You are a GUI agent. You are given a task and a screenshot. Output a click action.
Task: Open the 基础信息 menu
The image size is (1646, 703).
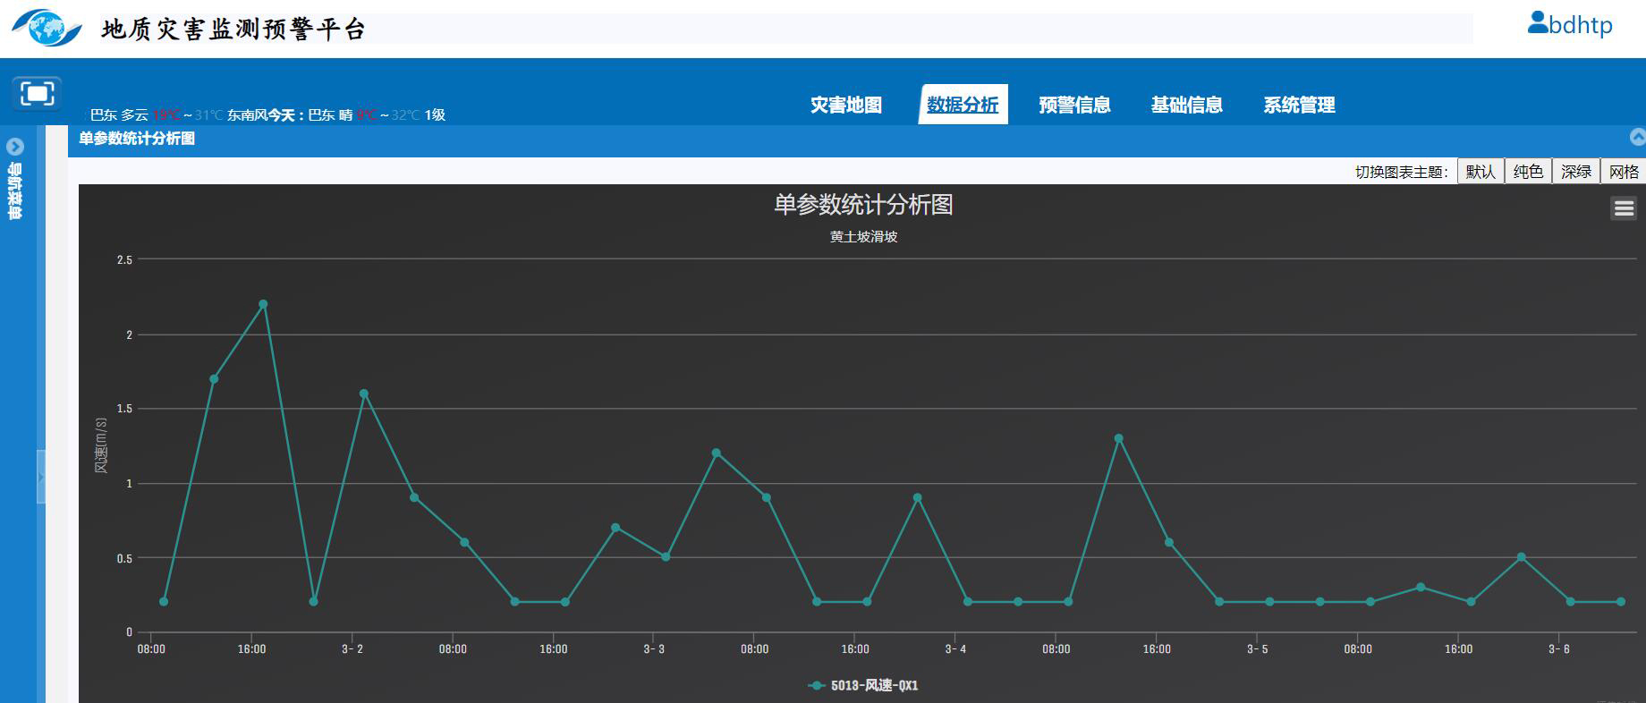1186,105
